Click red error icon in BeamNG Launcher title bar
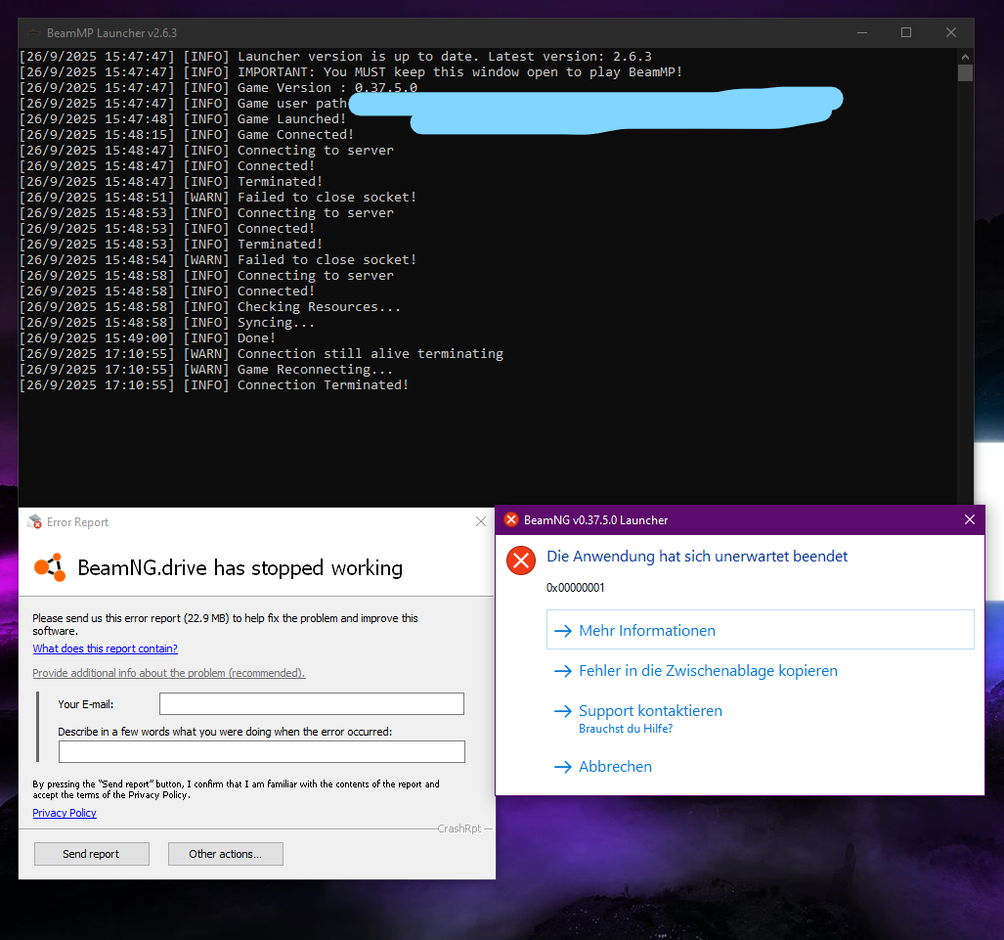The height and width of the screenshot is (940, 1004). [511, 519]
